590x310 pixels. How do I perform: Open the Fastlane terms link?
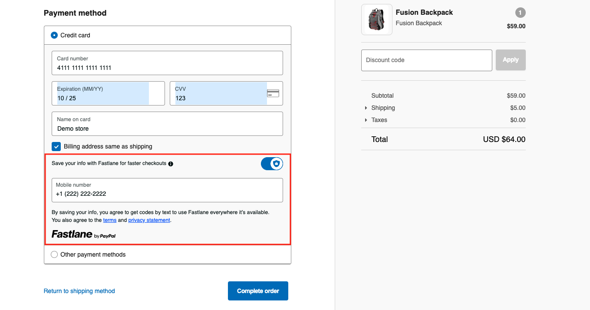point(110,220)
